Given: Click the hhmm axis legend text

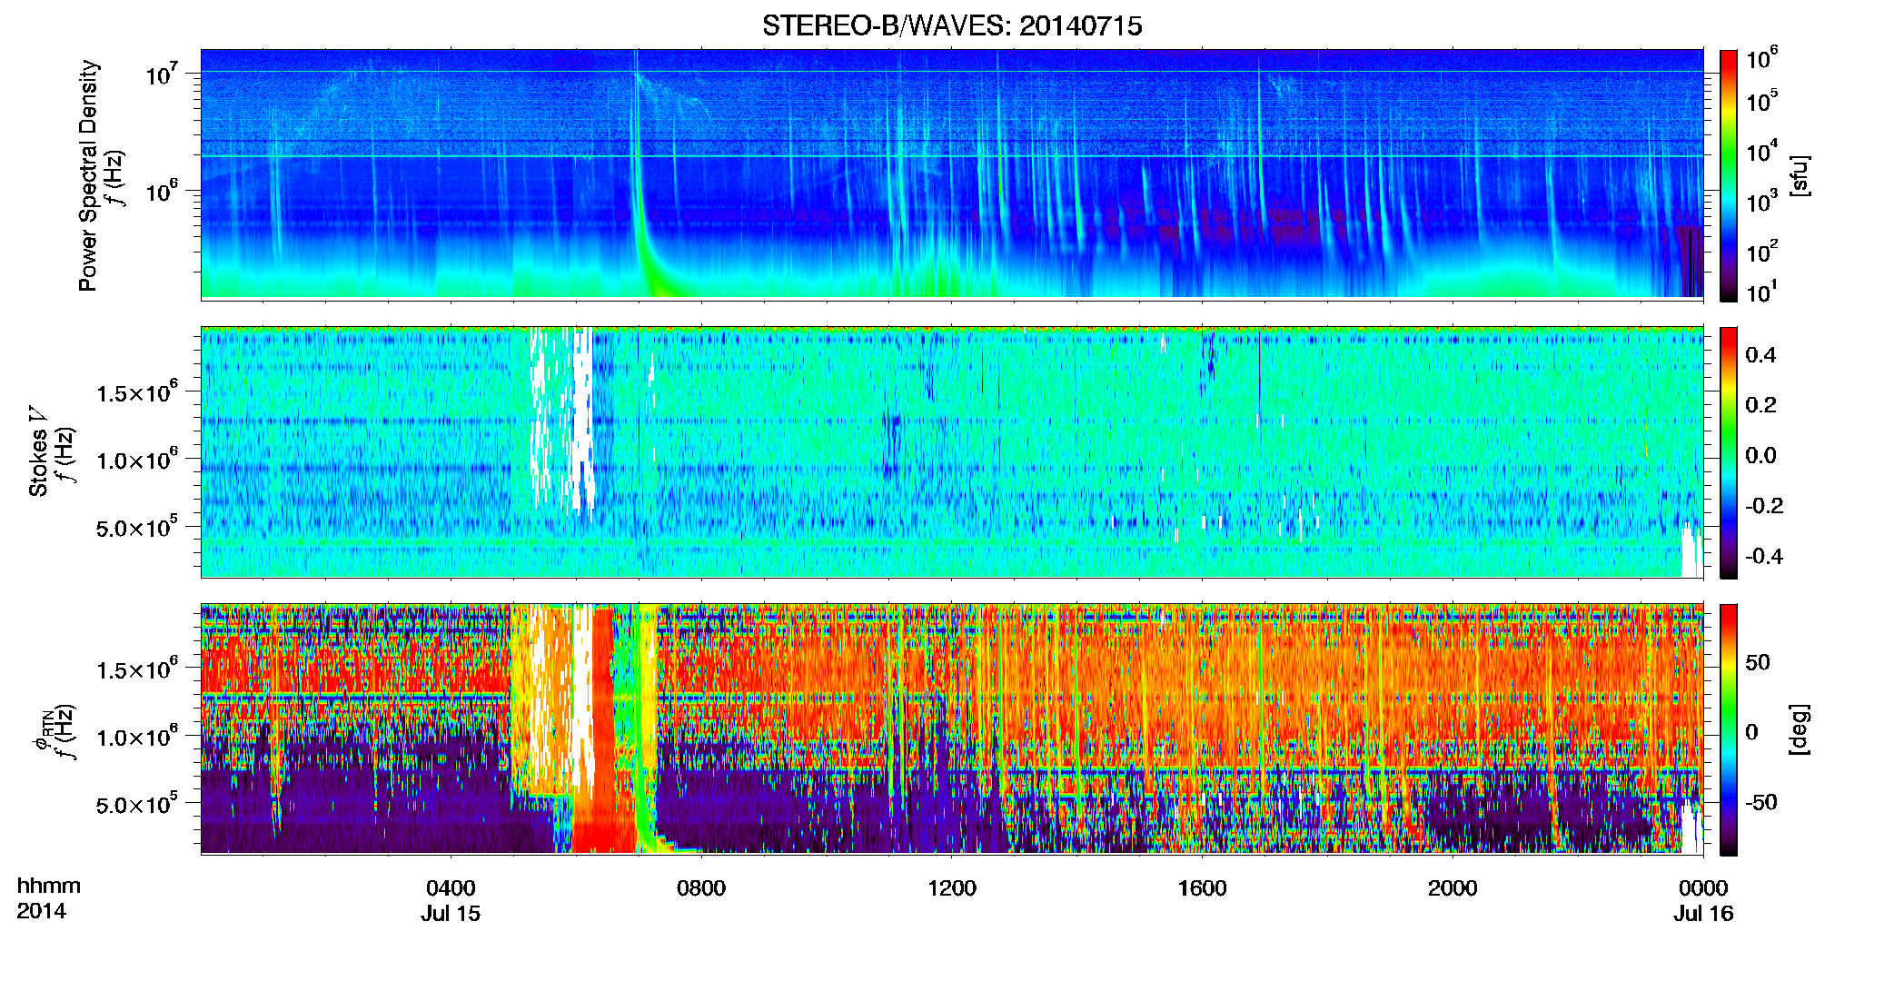Looking at the screenshot, I should pyautogui.click(x=49, y=887).
